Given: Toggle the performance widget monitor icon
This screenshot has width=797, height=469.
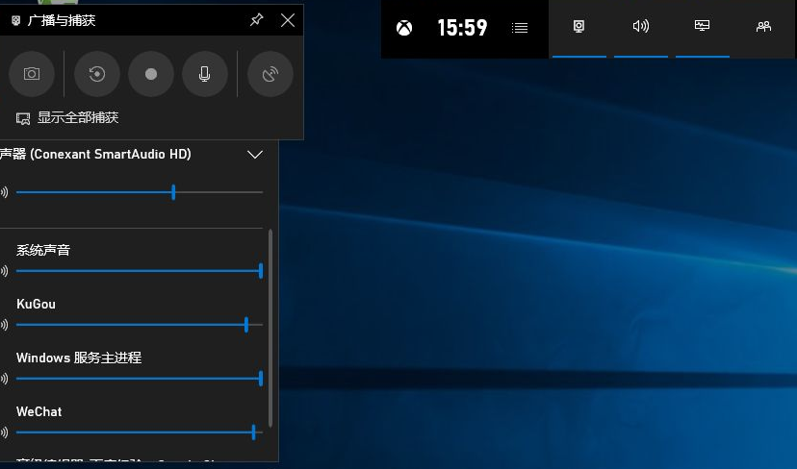Looking at the screenshot, I should (703, 27).
